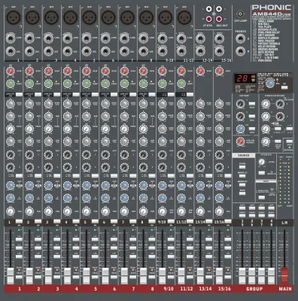The height and width of the screenshot is (301, 298).
Task: Toggle the switch beside channel 7's number strip
Action: (133, 221)
